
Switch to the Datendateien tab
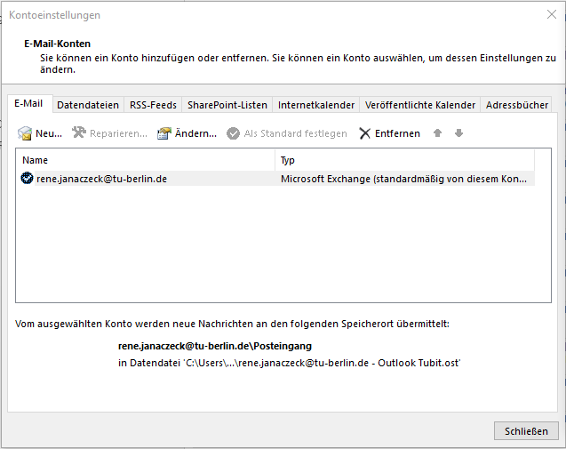[88, 105]
